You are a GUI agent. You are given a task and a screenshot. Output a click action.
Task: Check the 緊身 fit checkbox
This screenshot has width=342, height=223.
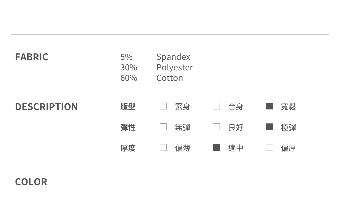click(x=163, y=106)
